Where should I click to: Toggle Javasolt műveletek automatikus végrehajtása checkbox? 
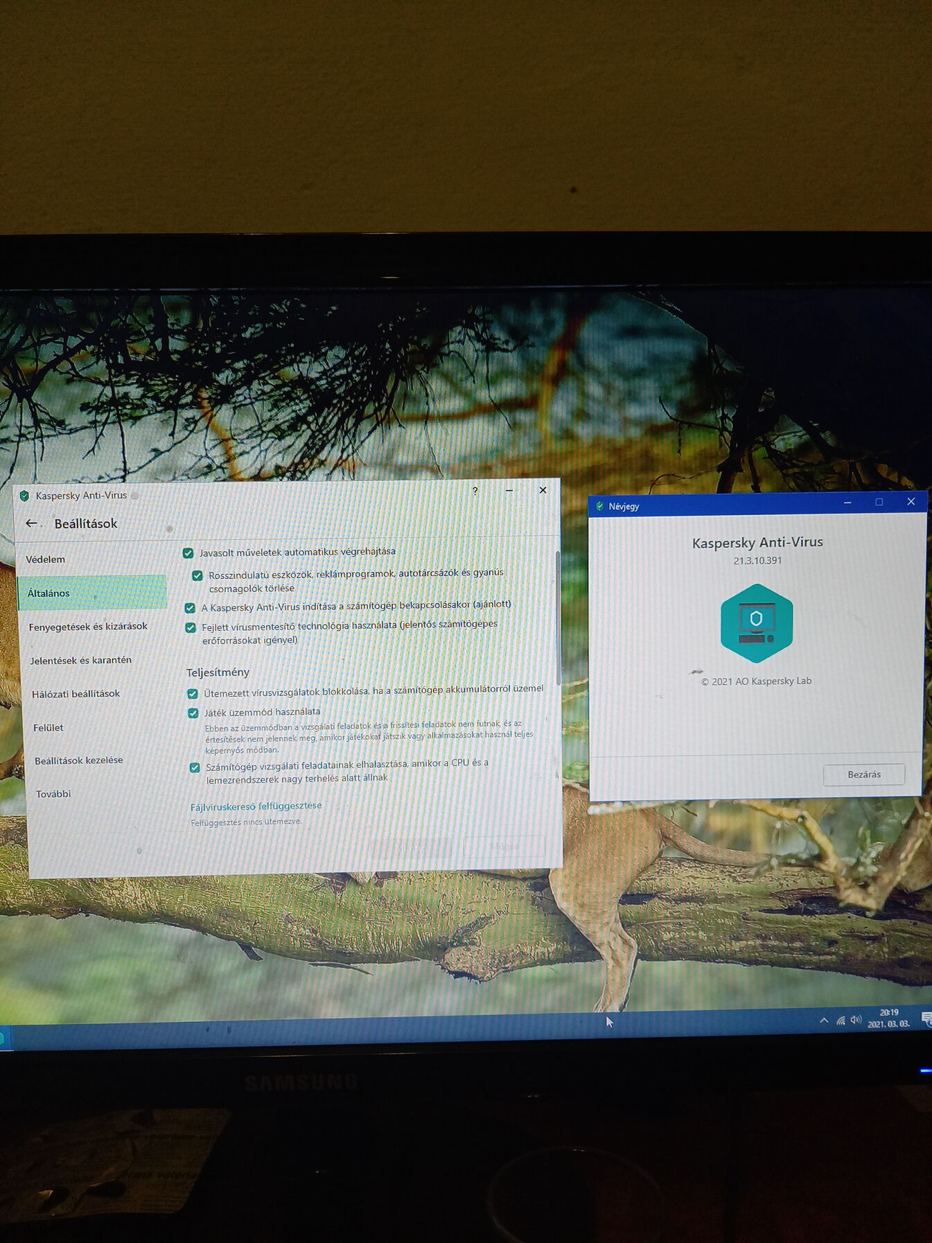tap(188, 553)
